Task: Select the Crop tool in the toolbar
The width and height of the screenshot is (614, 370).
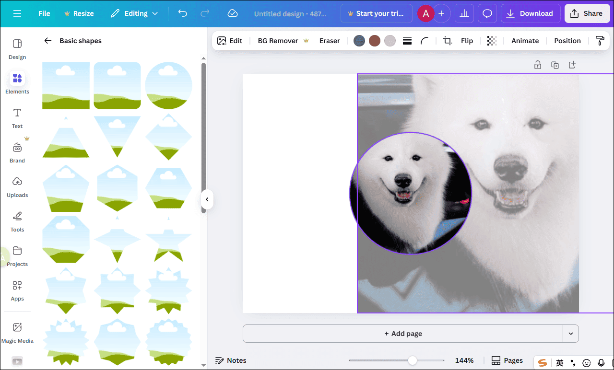Action: [447, 41]
